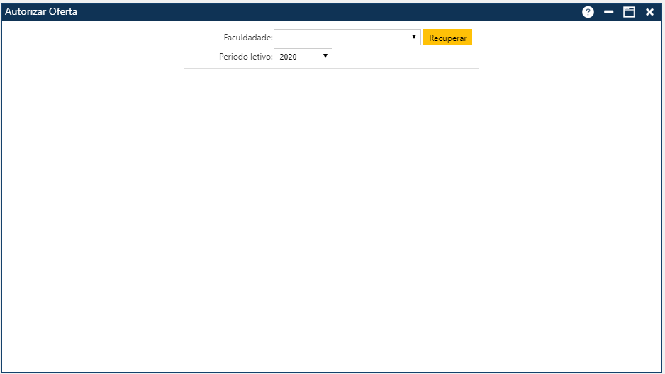665x374 pixels.
Task: Click the Faculdade label text
Action: (x=247, y=38)
